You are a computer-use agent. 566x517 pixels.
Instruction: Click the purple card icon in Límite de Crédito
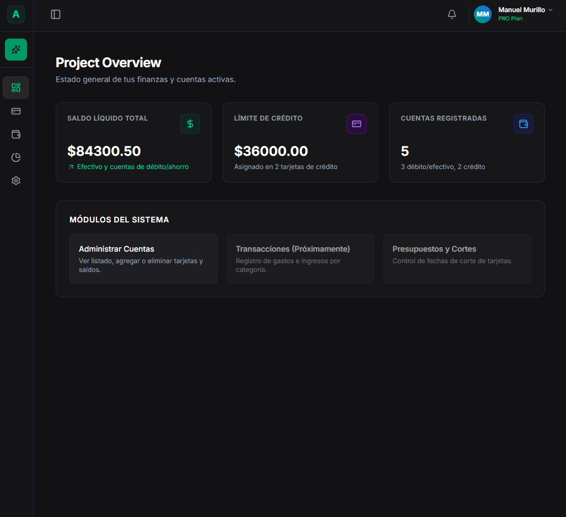(357, 124)
